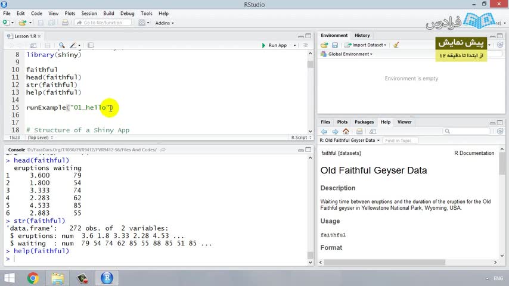Image resolution: width=509 pixels, height=286 pixels.
Task: Open the Plots menu
Action: [x=70, y=13]
